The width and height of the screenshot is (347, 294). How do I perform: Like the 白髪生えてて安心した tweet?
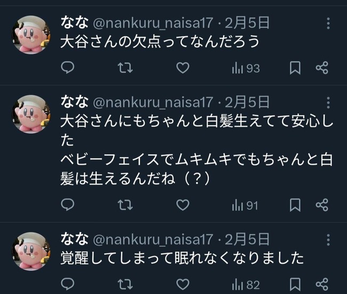[x=183, y=205]
